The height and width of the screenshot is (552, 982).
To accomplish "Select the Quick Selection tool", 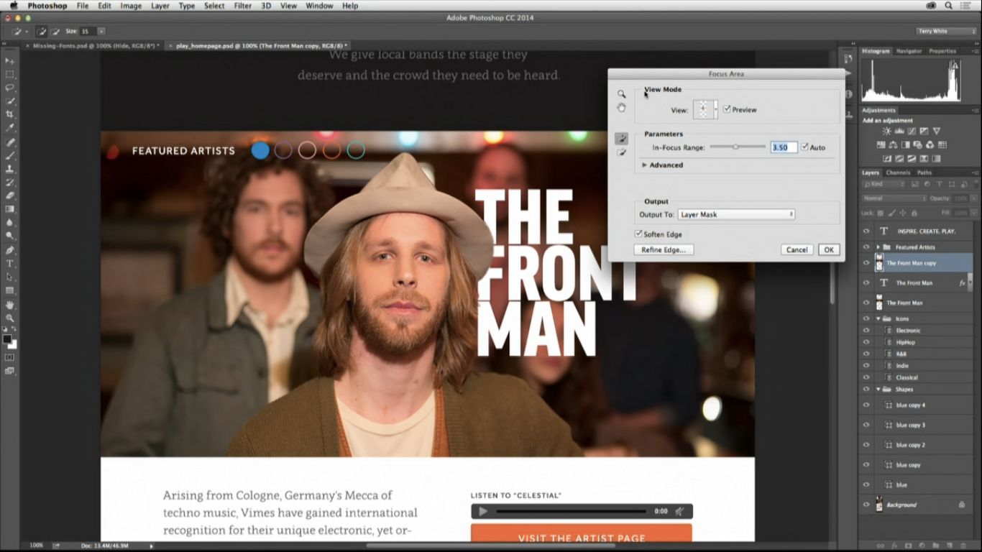I will point(10,101).
